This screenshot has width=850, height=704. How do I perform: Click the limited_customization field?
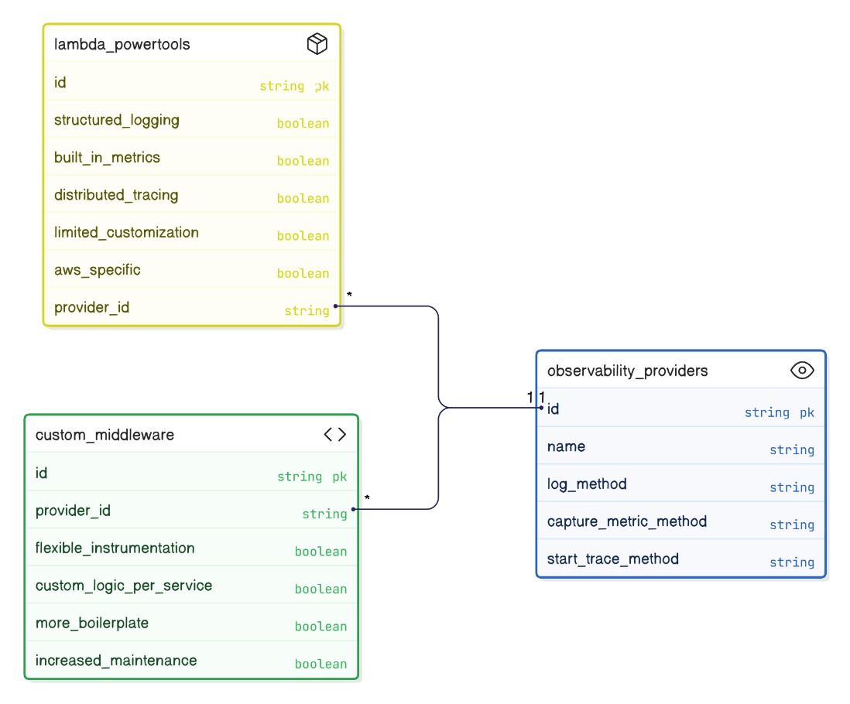pos(192,231)
